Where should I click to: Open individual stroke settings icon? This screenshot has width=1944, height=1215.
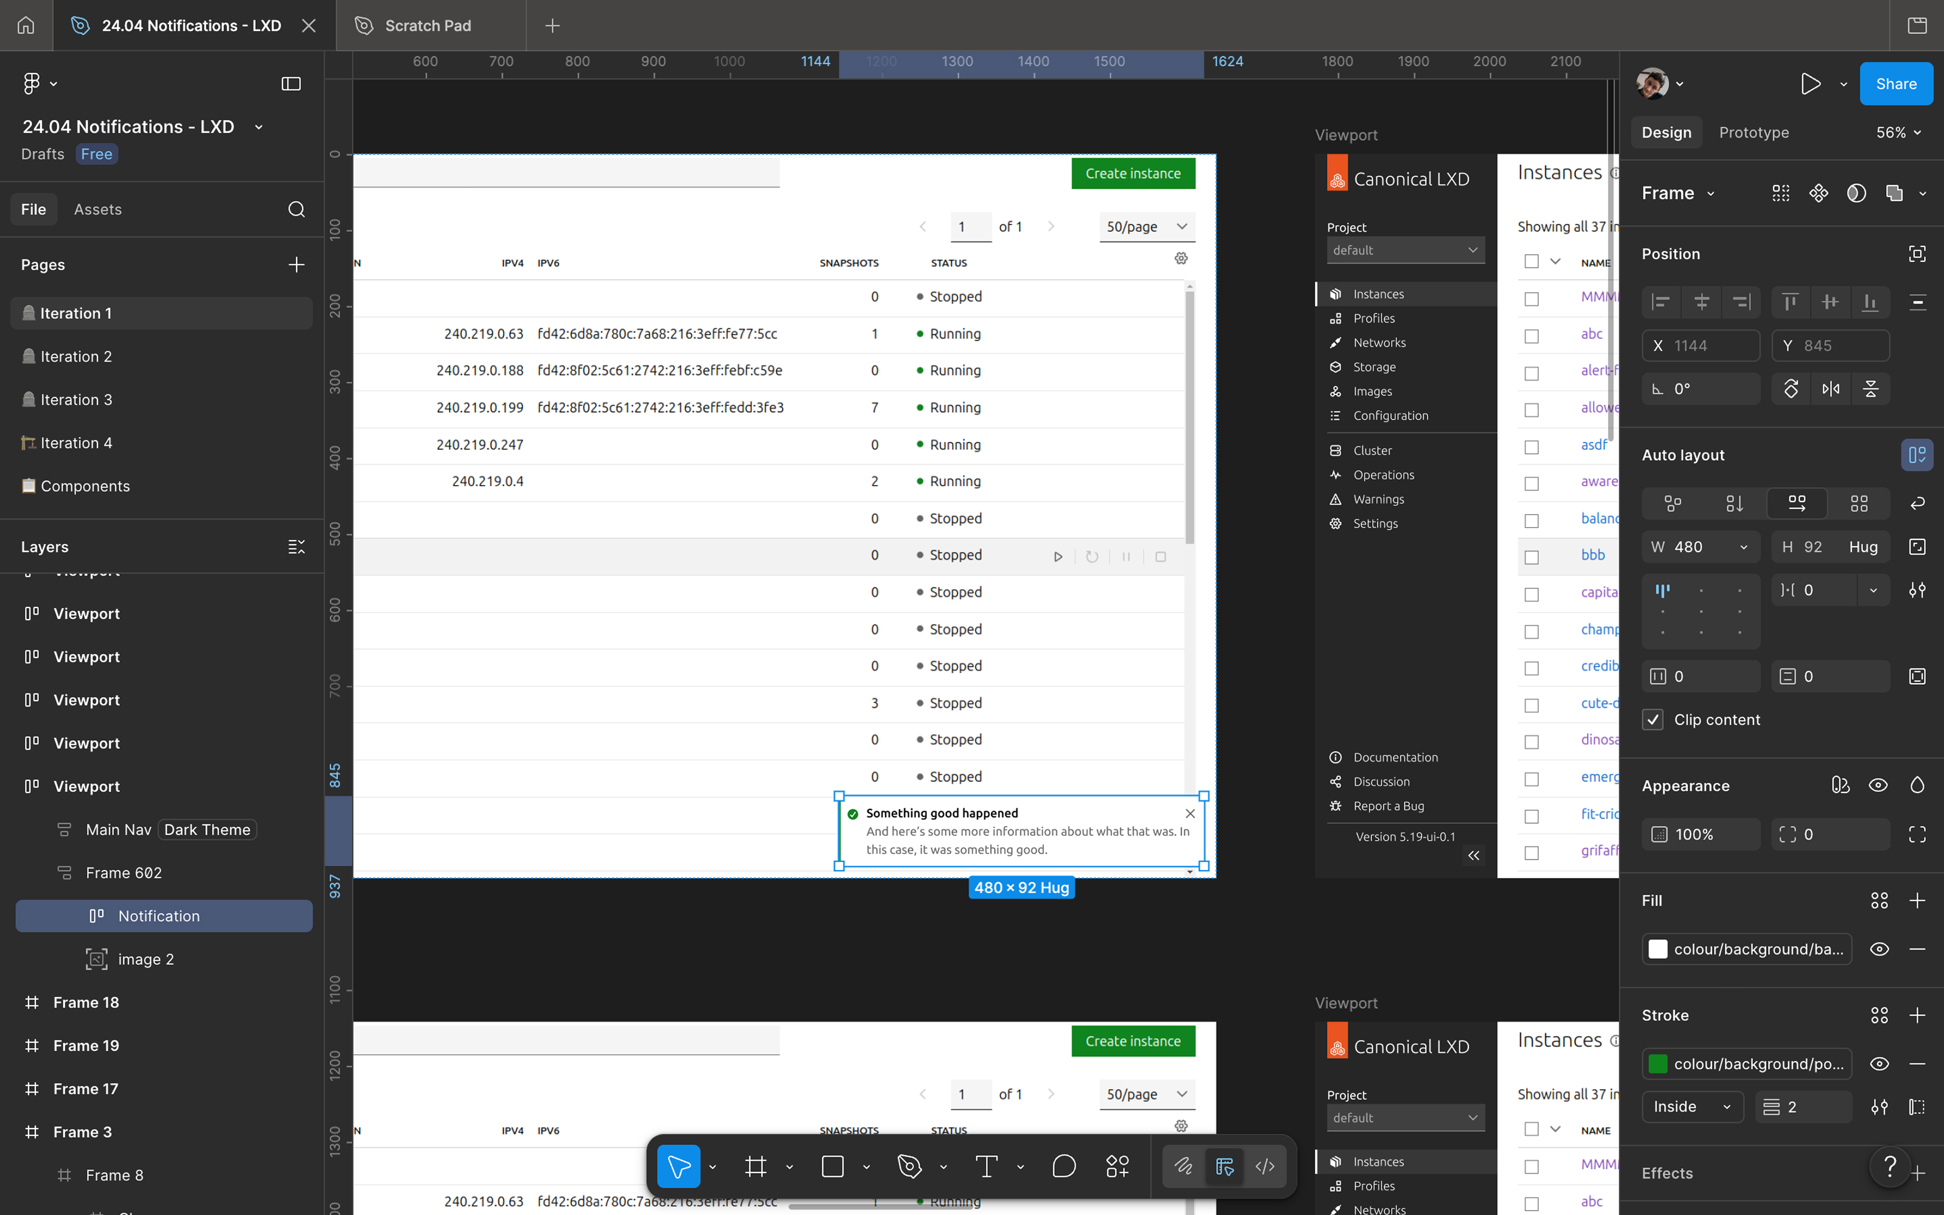point(1917,1107)
